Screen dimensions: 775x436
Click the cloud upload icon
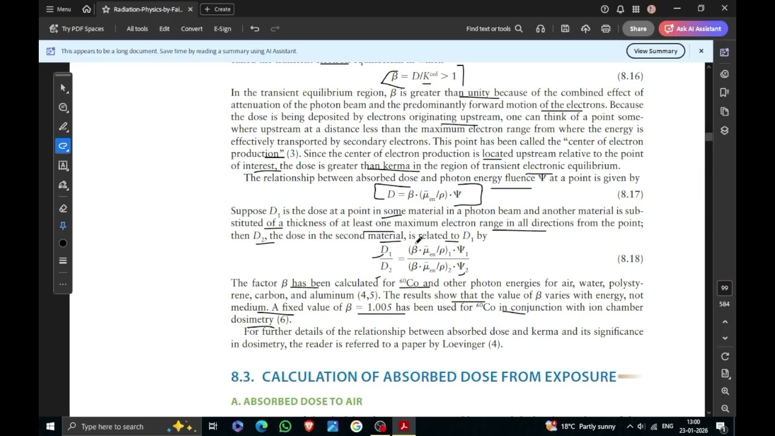point(585,28)
